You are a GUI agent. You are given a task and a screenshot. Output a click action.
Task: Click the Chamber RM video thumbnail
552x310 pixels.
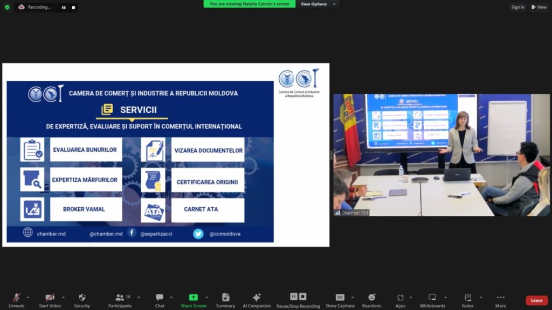coord(441,155)
